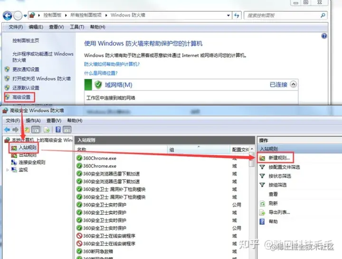Screen dimensions: 342x259
Task: Open 更改通知设置 link
Action: (x=26, y=70)
